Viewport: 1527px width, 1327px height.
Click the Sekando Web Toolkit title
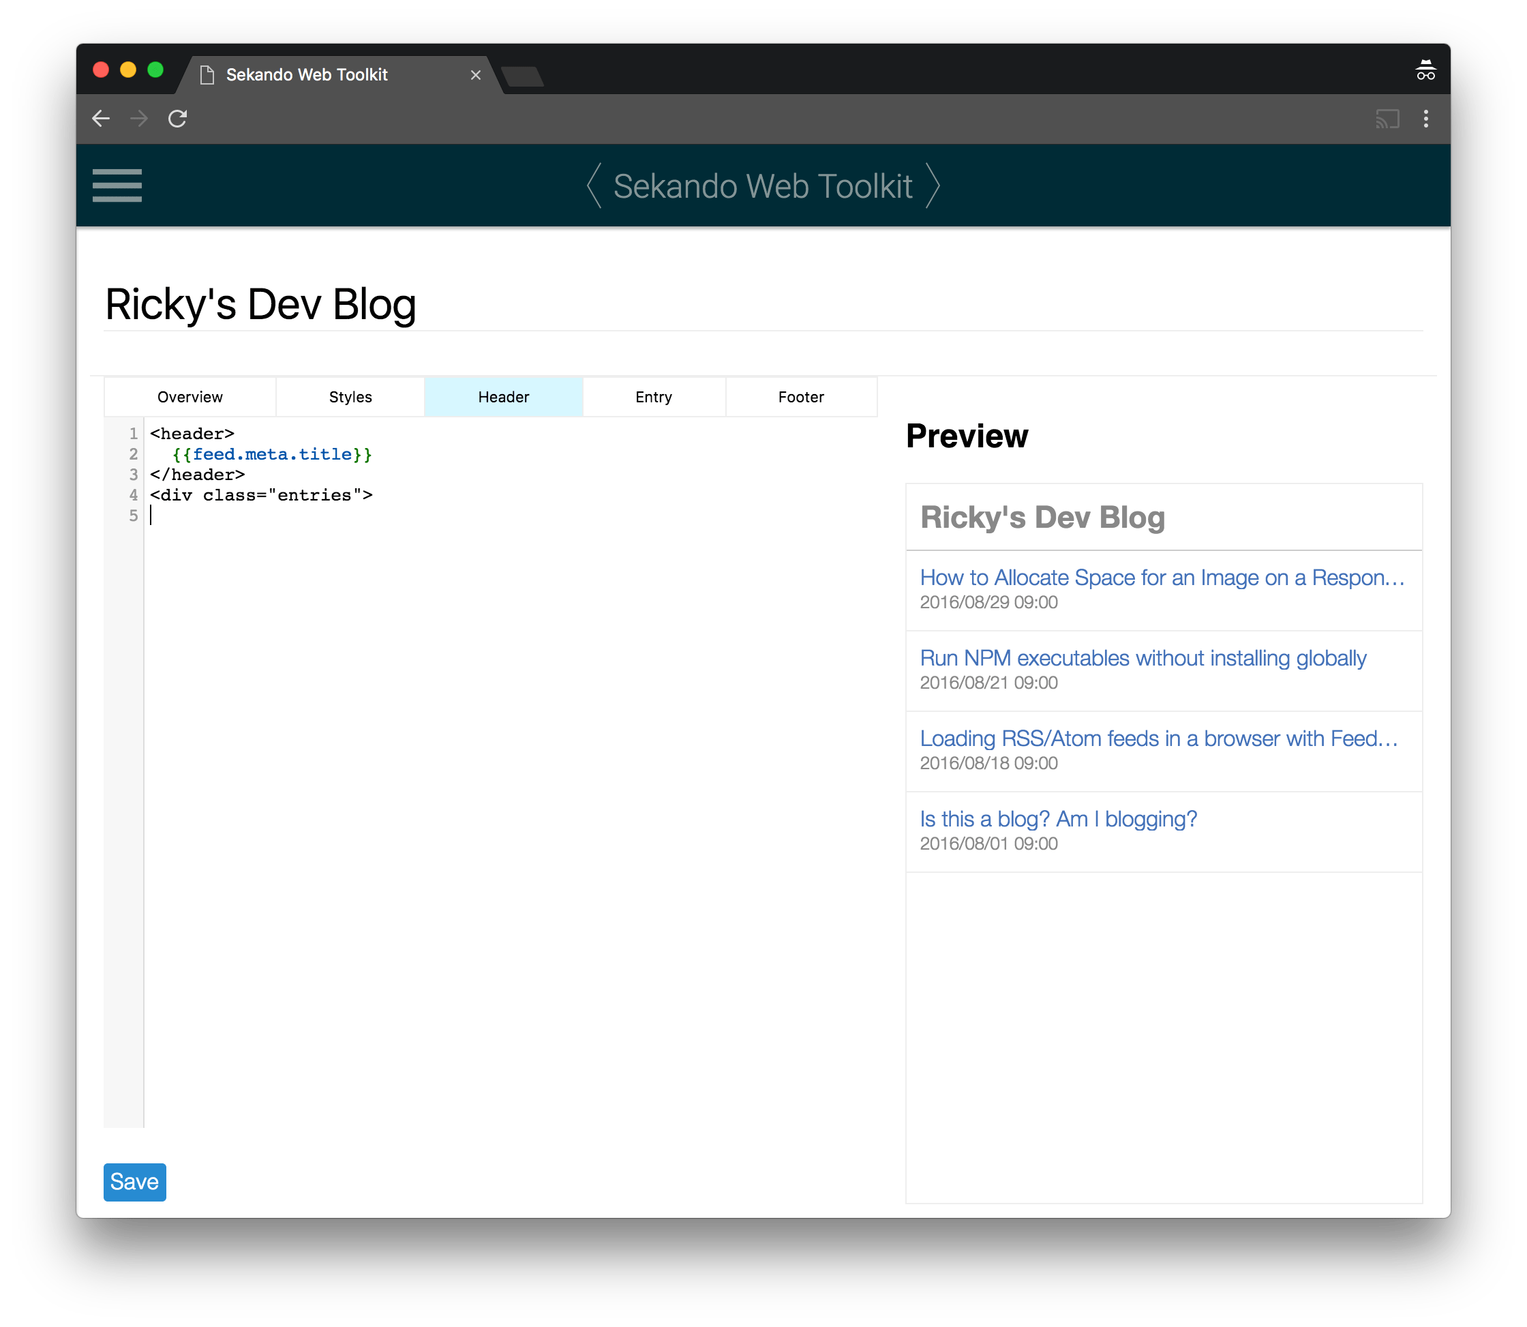coord(762,186)
